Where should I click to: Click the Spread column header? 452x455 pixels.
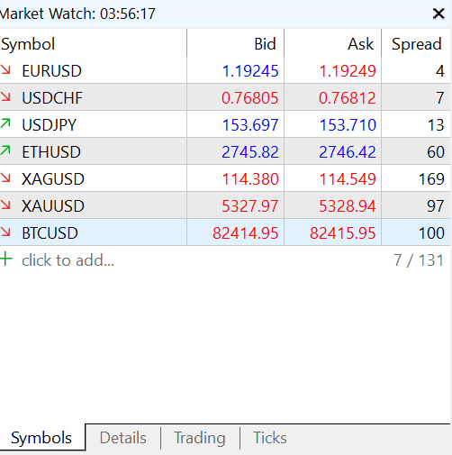(416, 44)
